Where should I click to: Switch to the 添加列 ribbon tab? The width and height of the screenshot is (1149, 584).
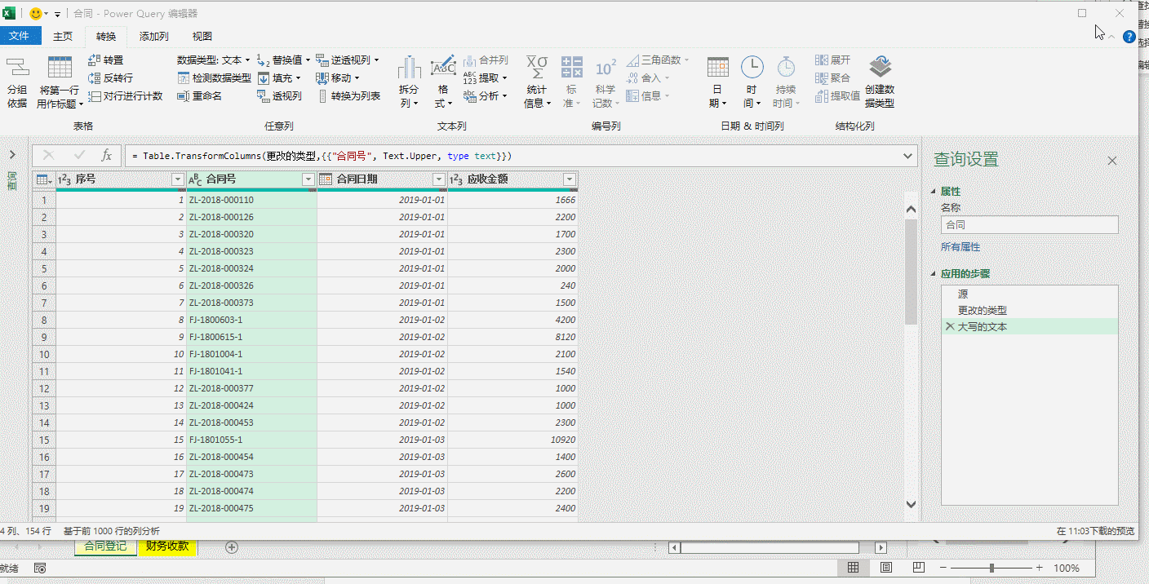153,36
